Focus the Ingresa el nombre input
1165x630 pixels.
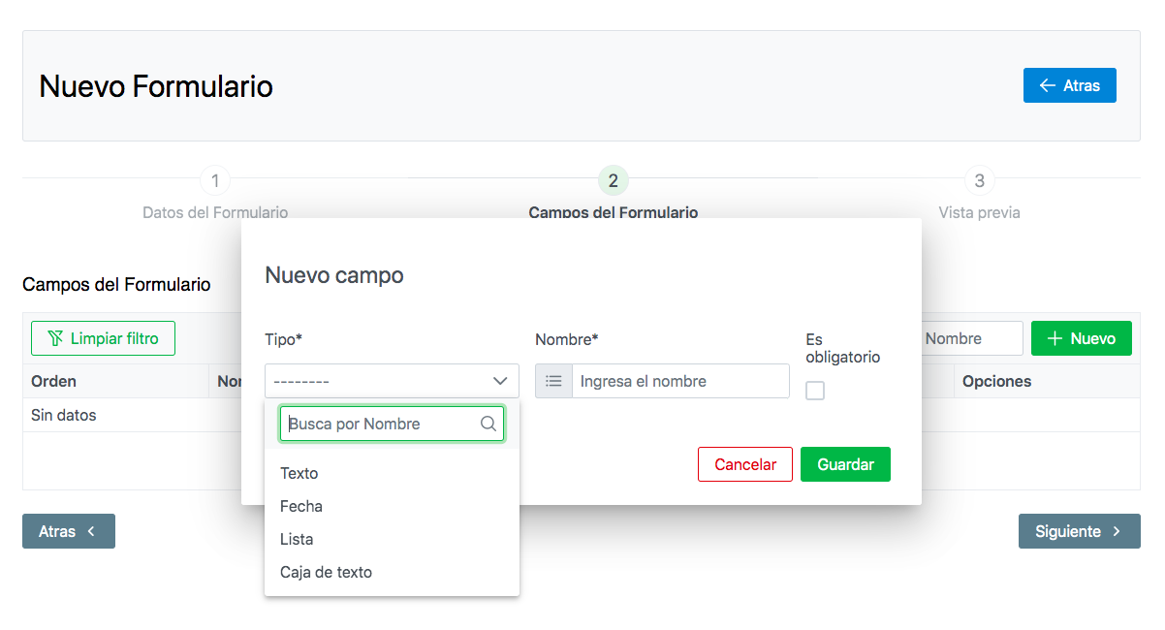(x=679, y=381)
